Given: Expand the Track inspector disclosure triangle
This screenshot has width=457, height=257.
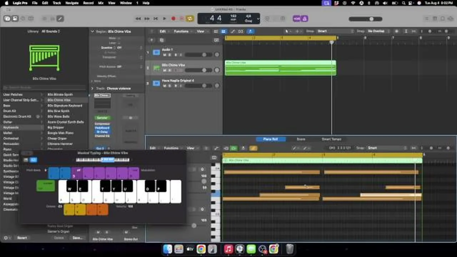Looking at the screenshot, I should (92, 89).
